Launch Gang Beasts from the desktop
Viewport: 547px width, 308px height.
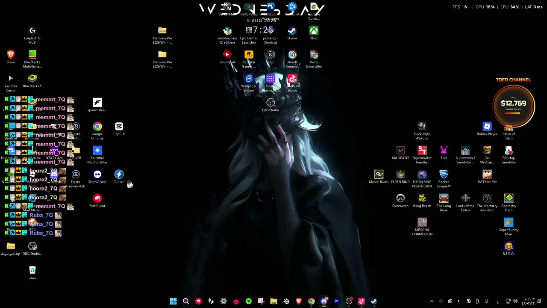[422, 198]
